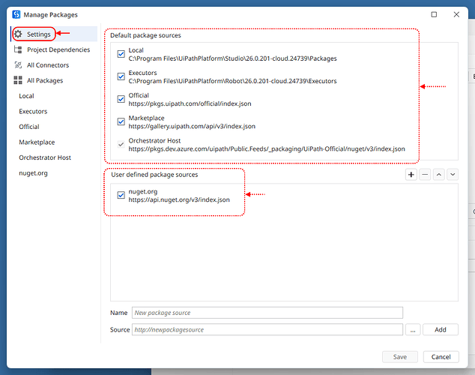This screenshot has height=375, width=475.
Task: Select the Official feed URL text
Action: click(190, 103)
